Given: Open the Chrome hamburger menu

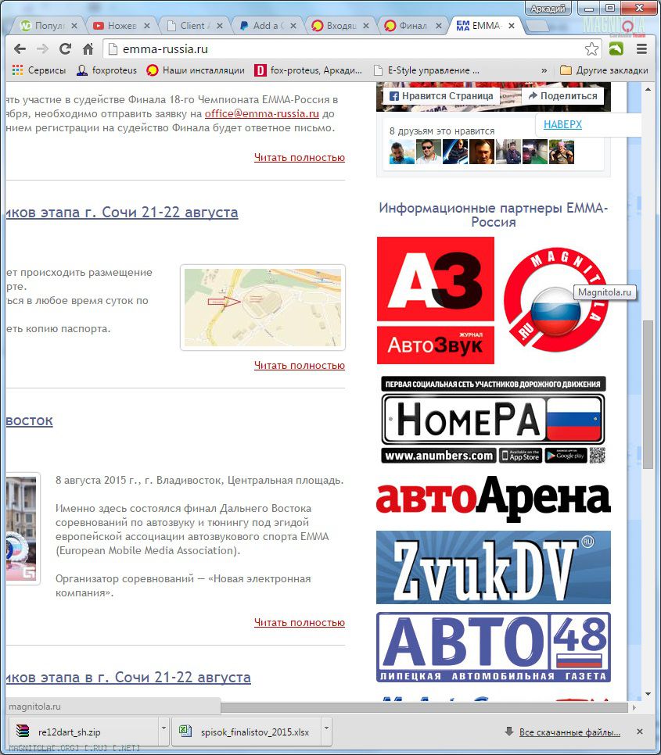Looking at the screenshot, I should point(641,48).
